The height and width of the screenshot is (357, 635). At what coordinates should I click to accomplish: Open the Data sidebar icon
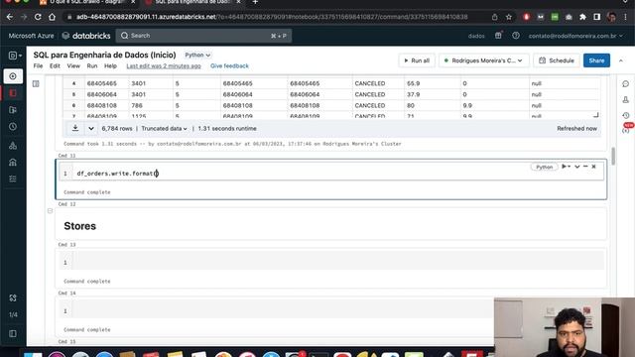click(13, 146)
